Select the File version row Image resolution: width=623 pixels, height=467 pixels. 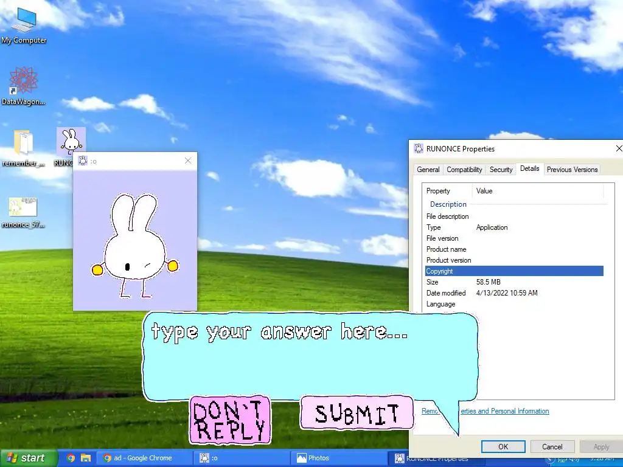(514, 238)
